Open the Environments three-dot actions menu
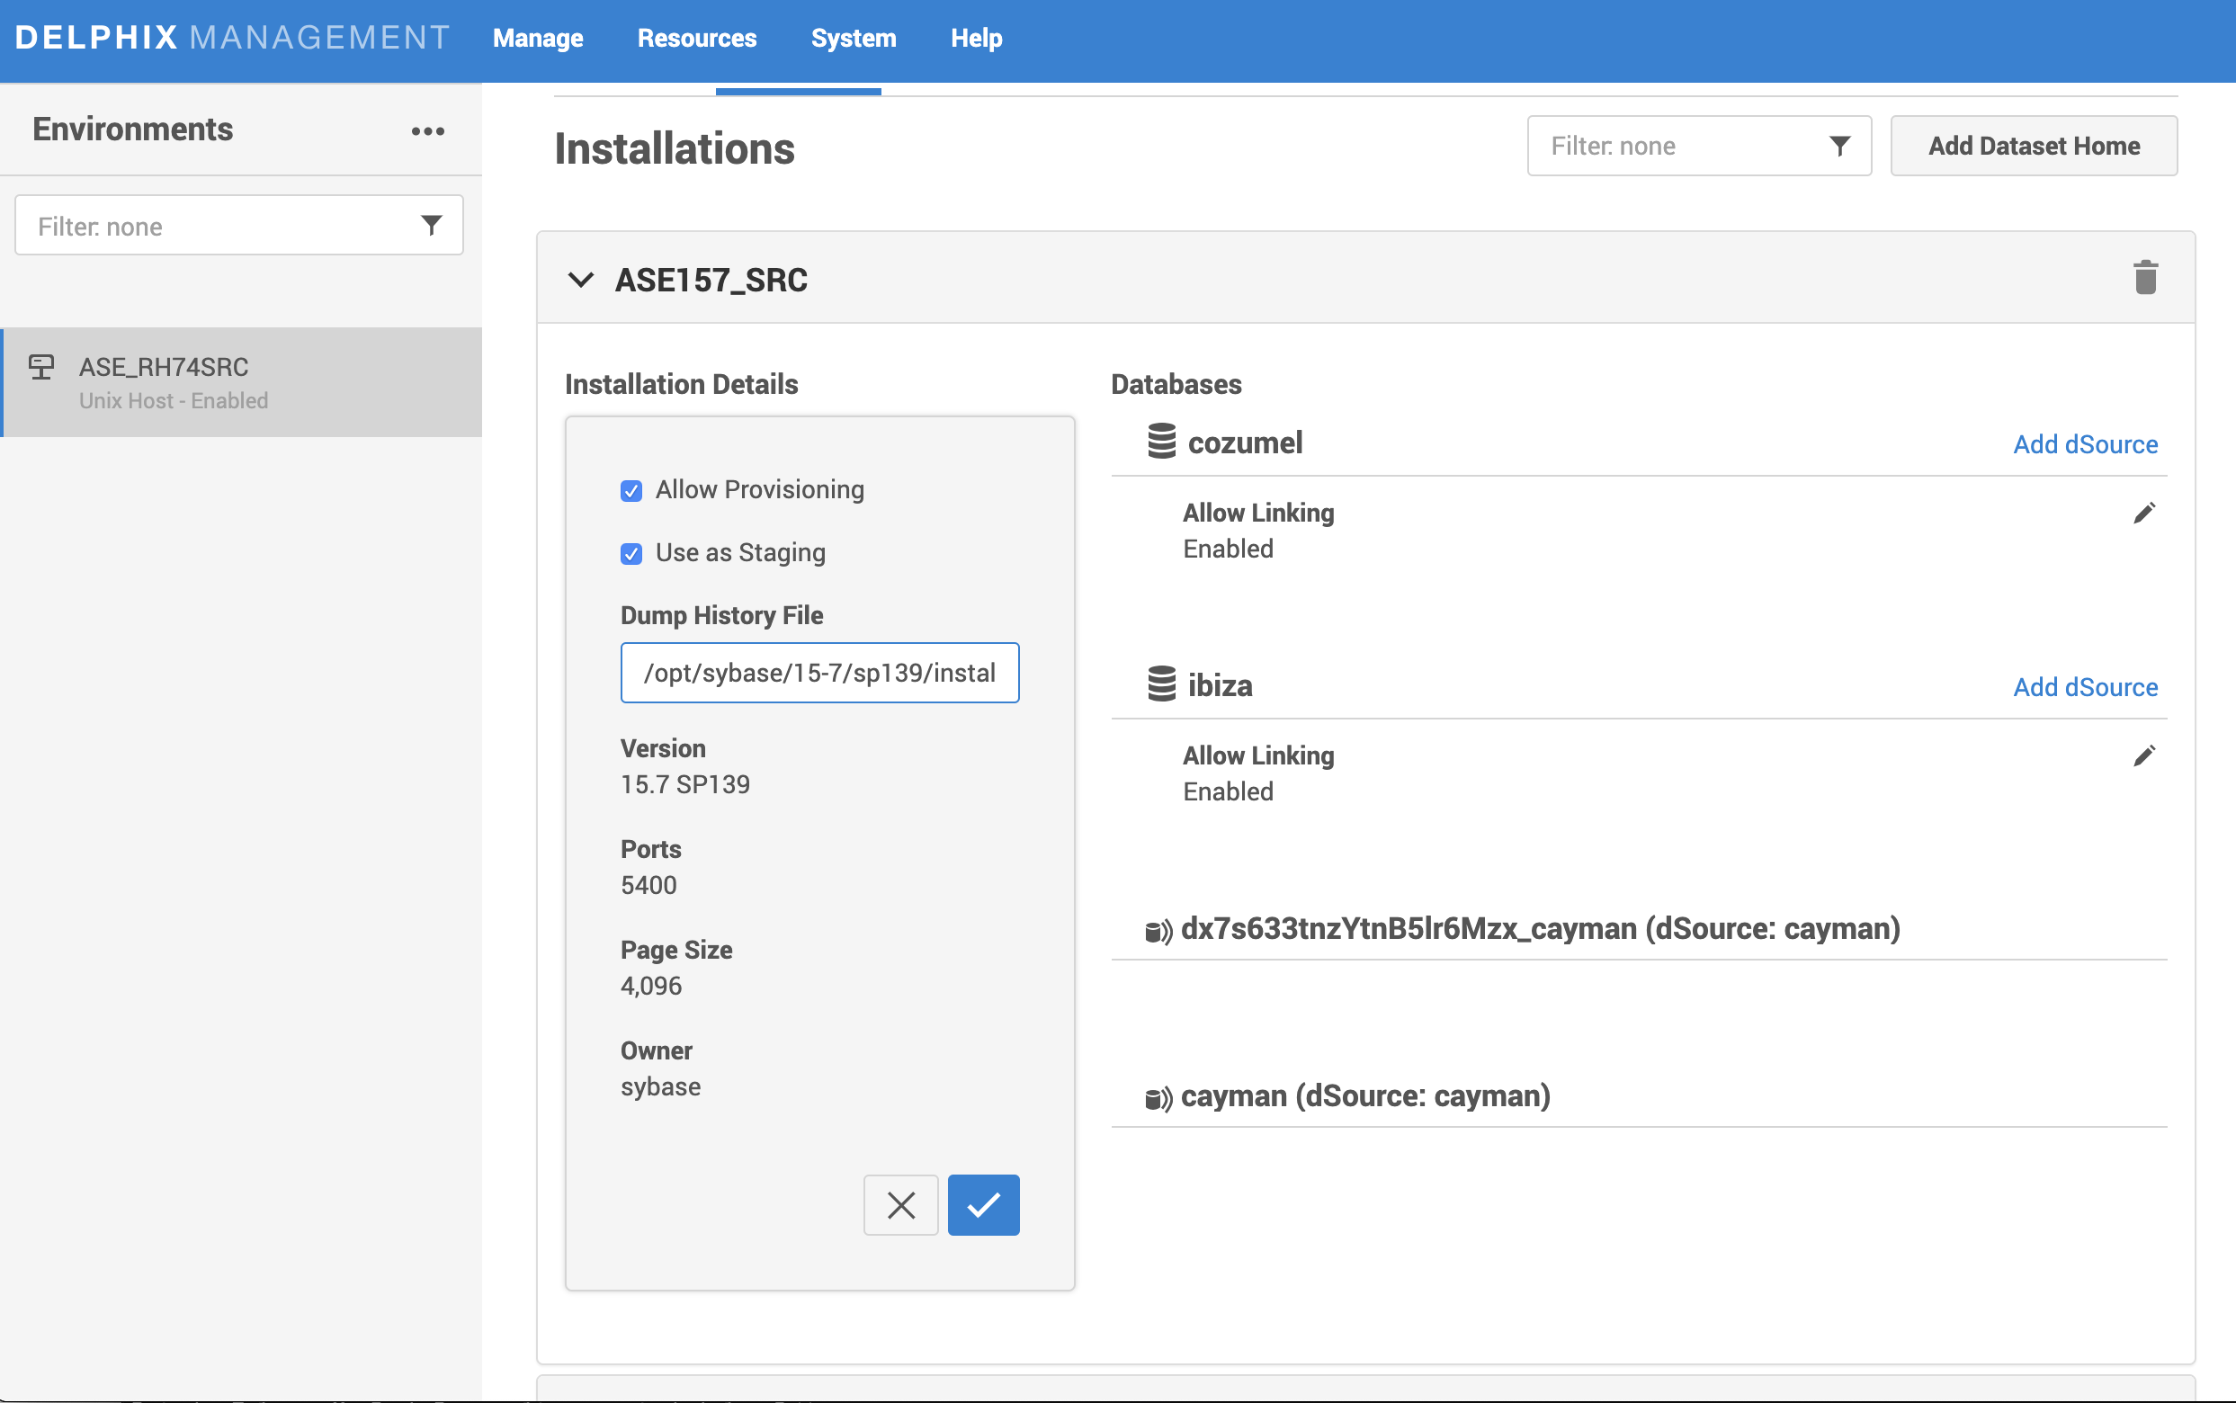Screen dimensions: 2236x1403 [x=428, y=130]
